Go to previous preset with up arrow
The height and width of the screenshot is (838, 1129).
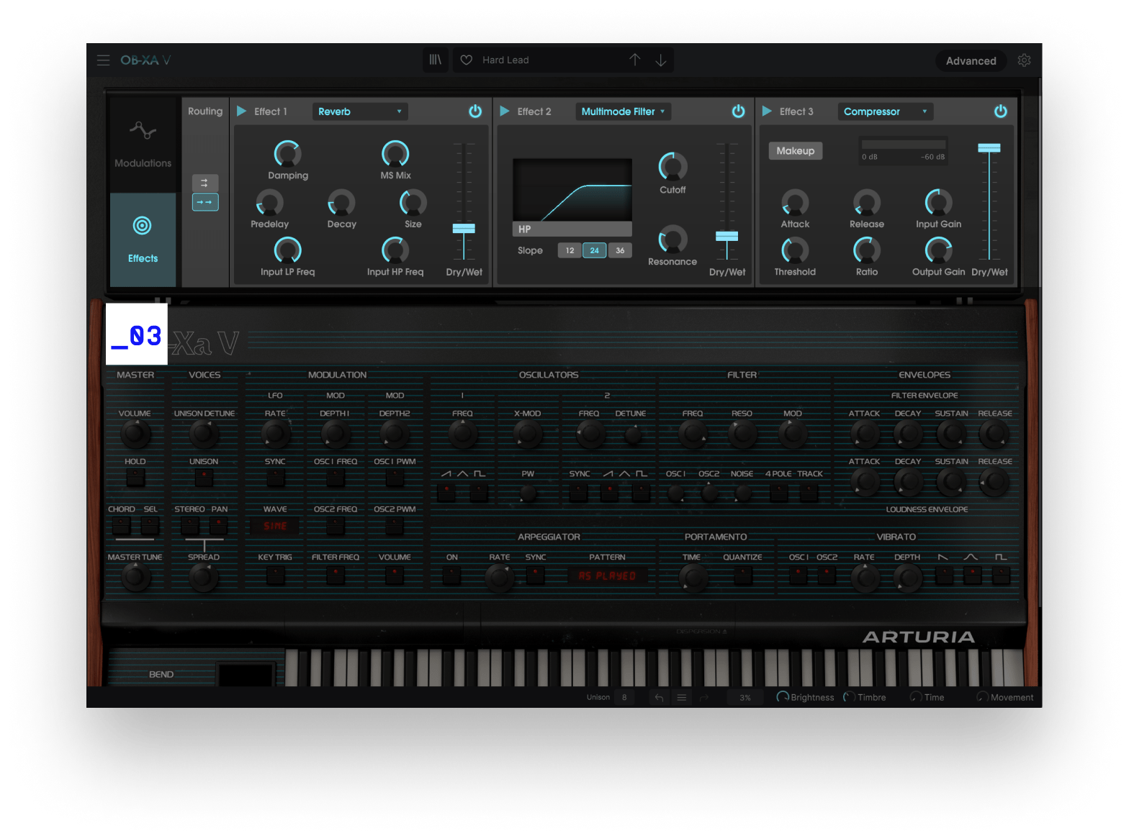(634, 60)
